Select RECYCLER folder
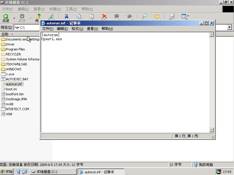 pos(11,54)
